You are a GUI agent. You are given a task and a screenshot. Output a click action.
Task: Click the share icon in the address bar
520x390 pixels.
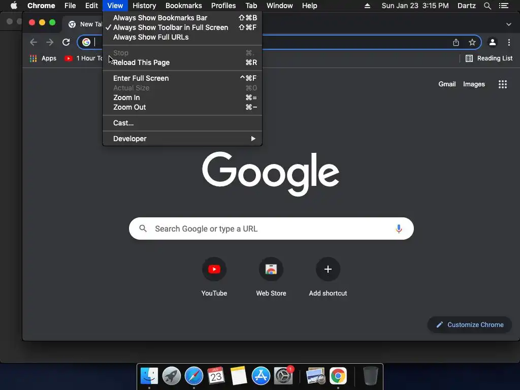point(456,42)
